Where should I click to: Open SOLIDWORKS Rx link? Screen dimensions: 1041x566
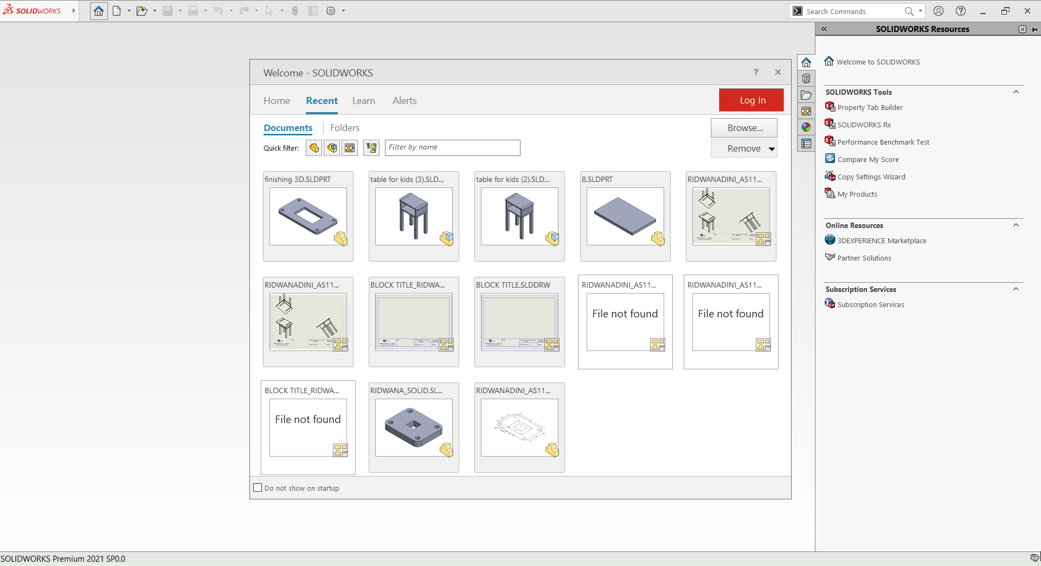click(864, 125)
